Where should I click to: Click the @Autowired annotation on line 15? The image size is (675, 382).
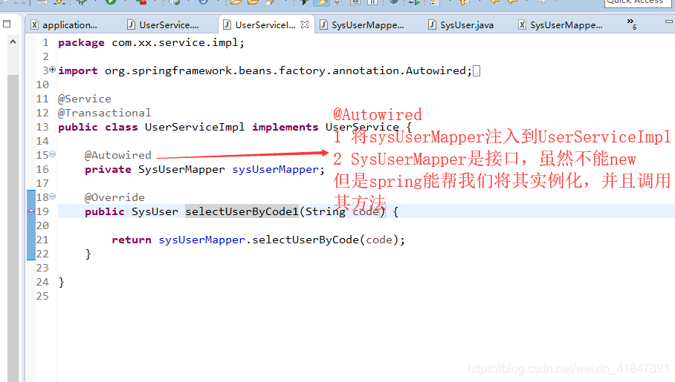click(118, 155)
